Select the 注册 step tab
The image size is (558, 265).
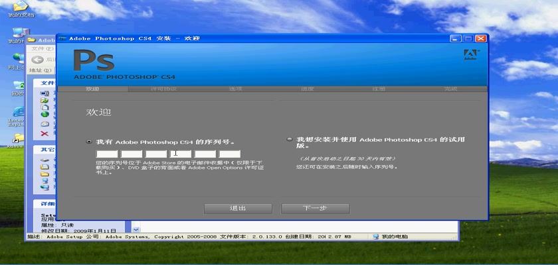[x=379, y=89]
